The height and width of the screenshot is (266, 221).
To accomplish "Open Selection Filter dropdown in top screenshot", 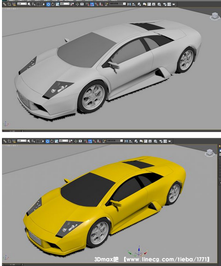I will tap(22, 4).
